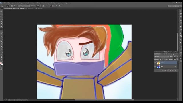Toggle pressure for opacity button
This screenshot has width=183, height=103.
tap(43, 6)
